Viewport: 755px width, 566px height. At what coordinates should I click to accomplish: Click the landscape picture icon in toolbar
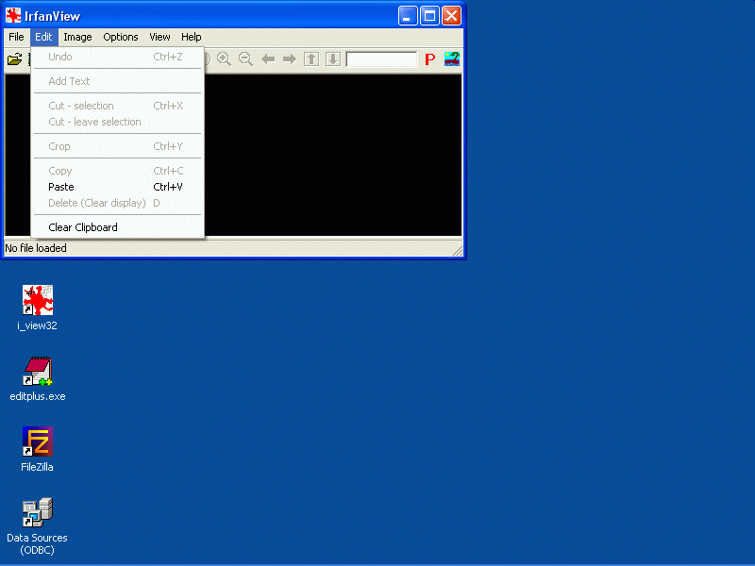[452, 59]
